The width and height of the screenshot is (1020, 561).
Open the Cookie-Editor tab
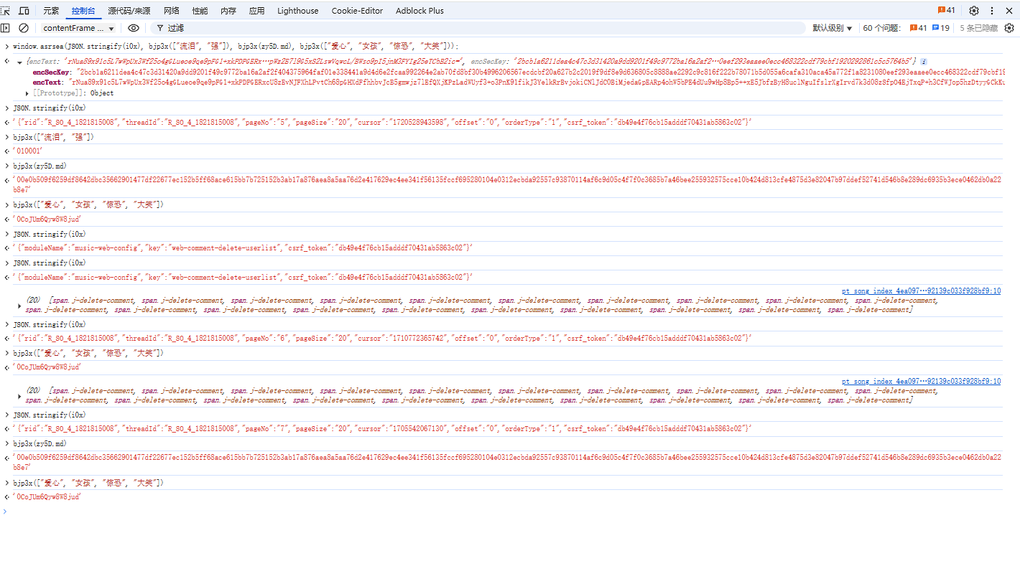click(x=357, y=11)
